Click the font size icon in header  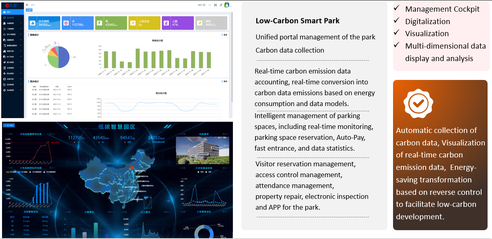(221, 5)
